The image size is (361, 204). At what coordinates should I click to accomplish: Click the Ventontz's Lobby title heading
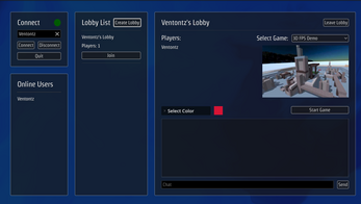point(185,23)
